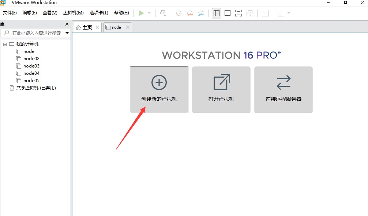Select node03 in the library tree
Screen dimensions: 368x216
point(31,66)
